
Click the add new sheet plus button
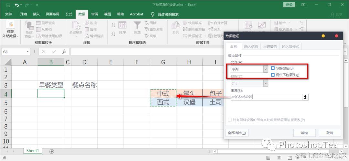click(52, 151)
